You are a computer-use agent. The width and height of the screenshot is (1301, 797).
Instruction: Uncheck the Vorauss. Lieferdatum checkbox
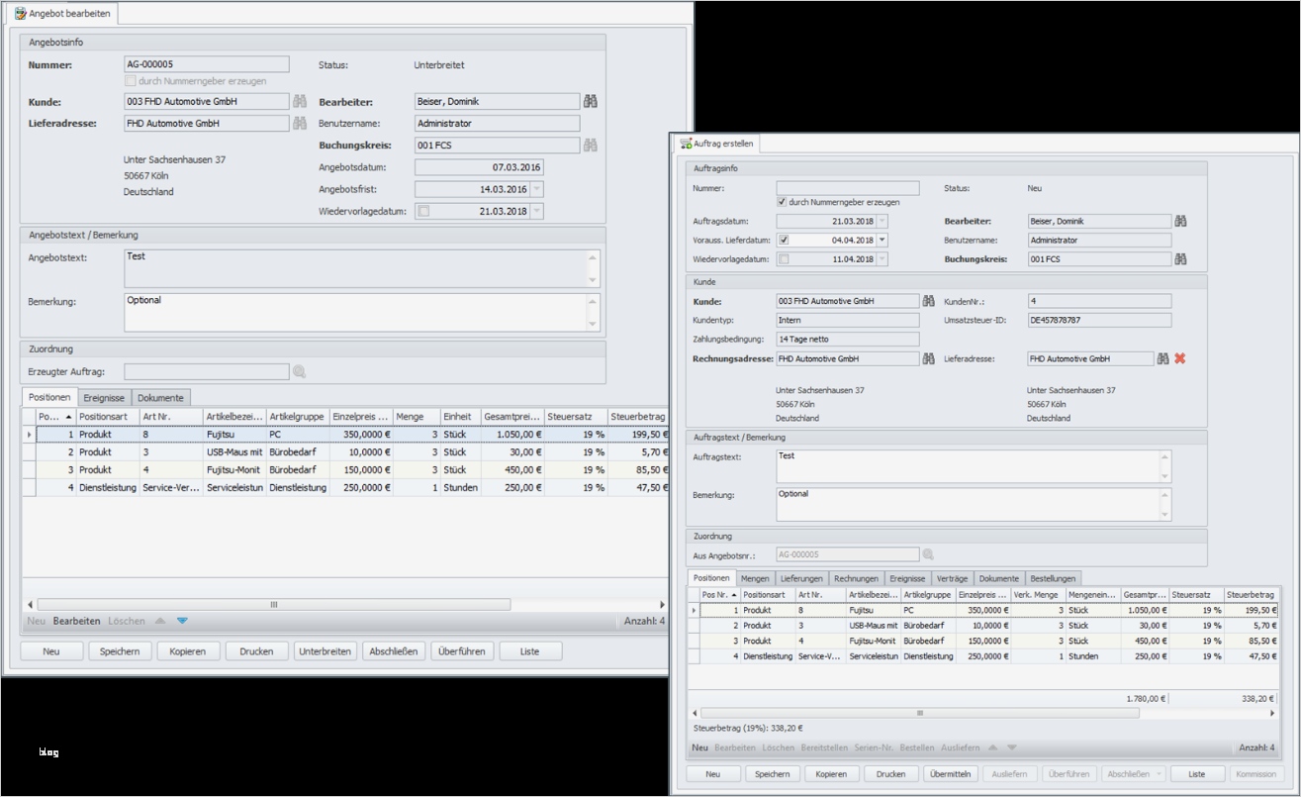tap(784, 240)
